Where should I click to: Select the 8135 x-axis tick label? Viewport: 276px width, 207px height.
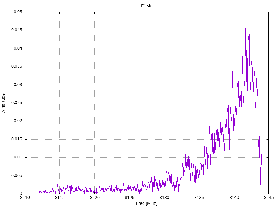coord(199,198)
